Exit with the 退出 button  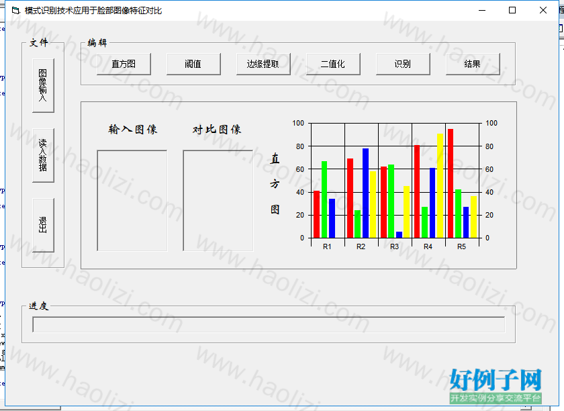[43, 225]
